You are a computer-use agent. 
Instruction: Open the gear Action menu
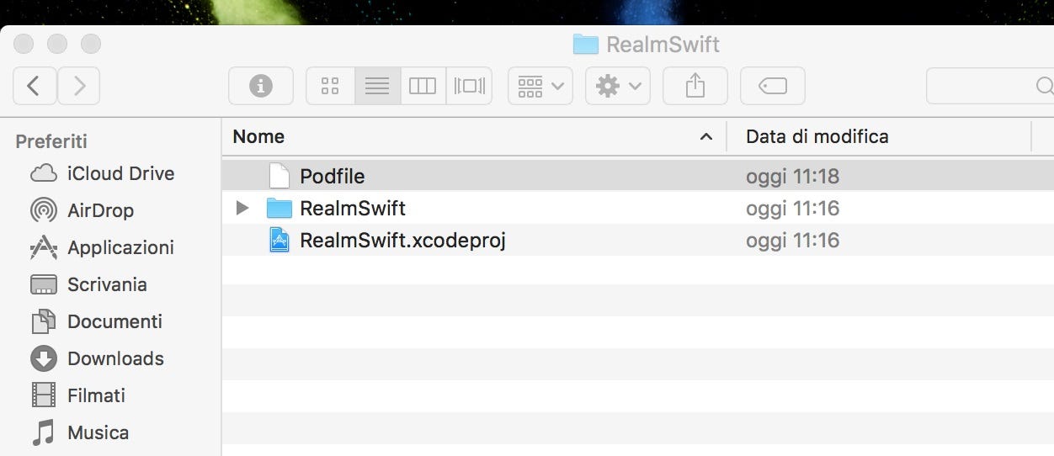618,86
